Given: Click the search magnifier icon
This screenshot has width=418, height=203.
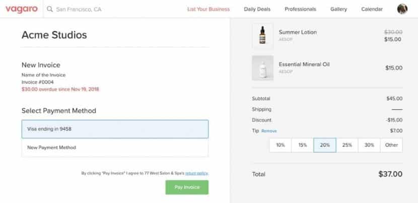Looking at the screenshot, I should [50, 9].
